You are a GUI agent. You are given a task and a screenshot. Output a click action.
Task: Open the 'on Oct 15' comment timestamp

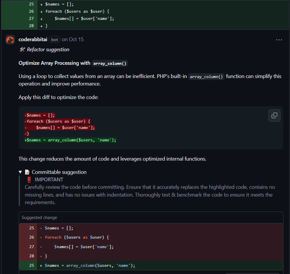[73, 39]
